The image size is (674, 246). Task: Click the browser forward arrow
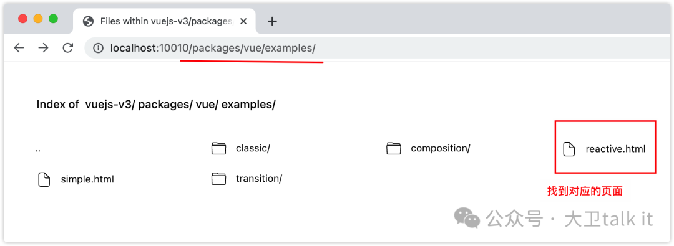click(x=43, y=48)
